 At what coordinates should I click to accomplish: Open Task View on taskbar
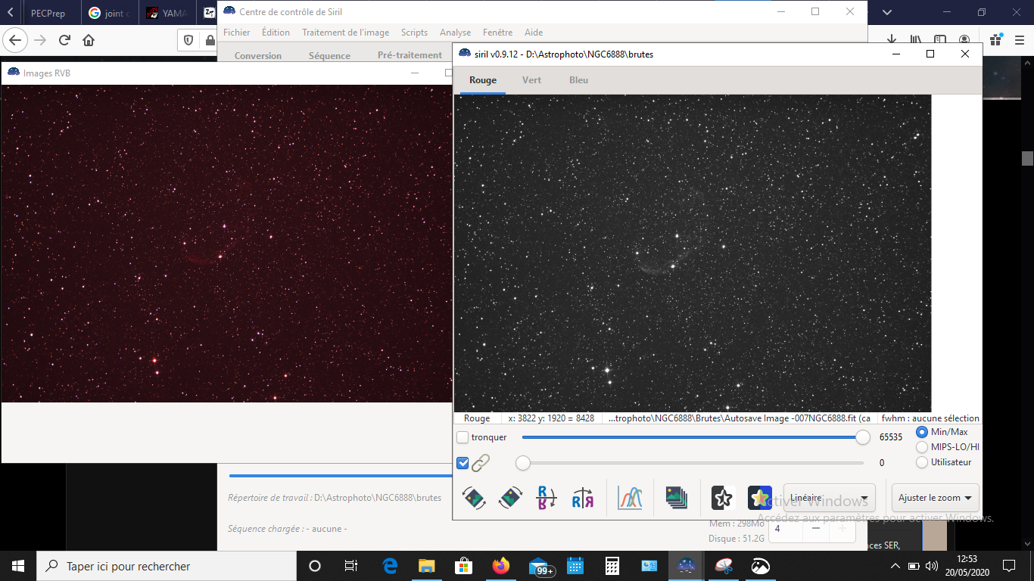coord(351,566)
